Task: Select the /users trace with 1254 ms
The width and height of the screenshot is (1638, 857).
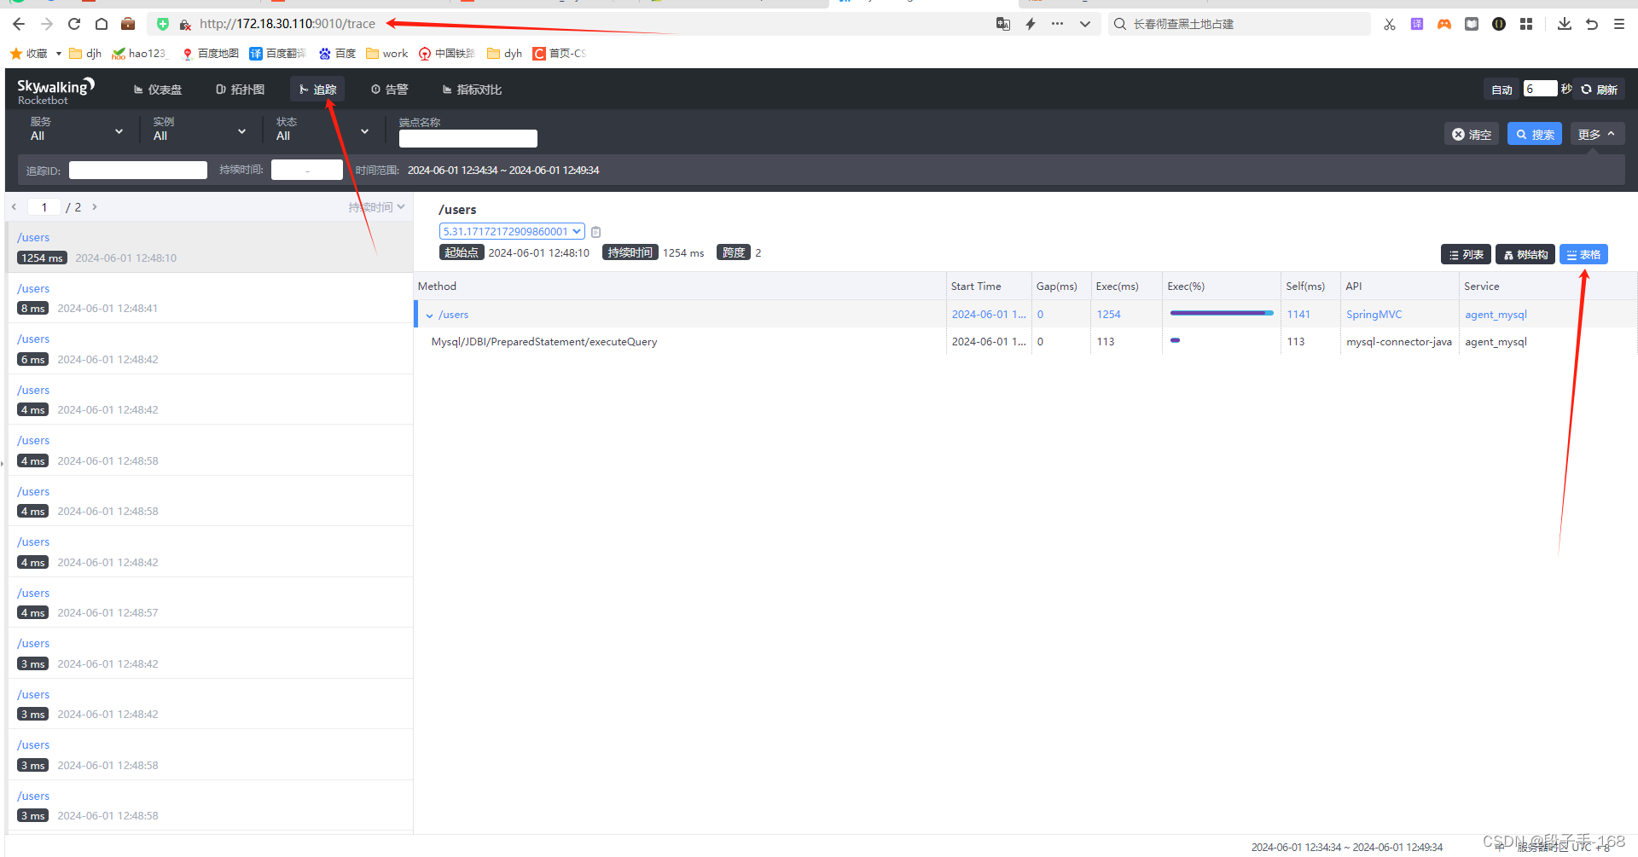Action: (x=210, y=247)
